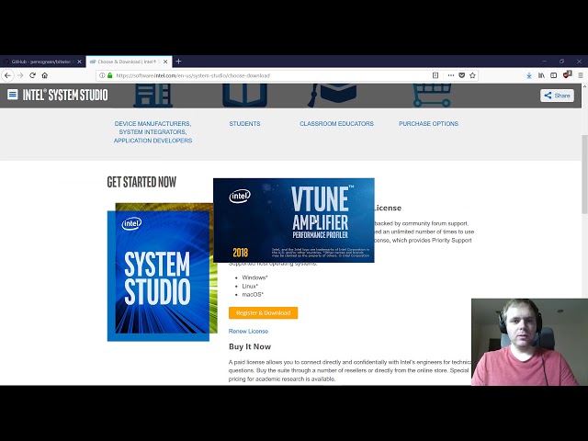Click the Renew License link

click(x=248, y=331)
